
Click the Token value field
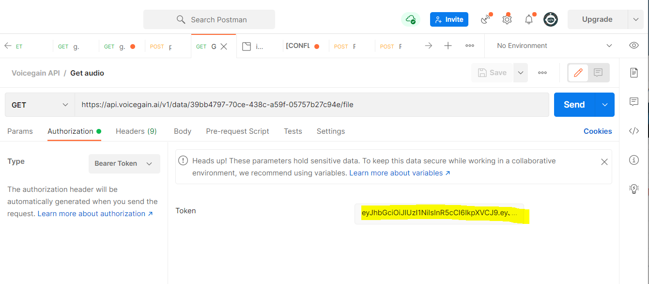pyautogui.click(x=439, y=214)
